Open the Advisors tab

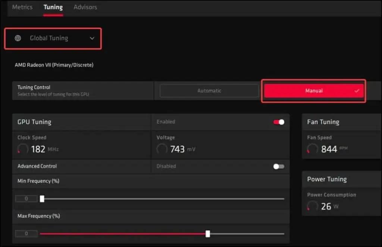point(85,7)
